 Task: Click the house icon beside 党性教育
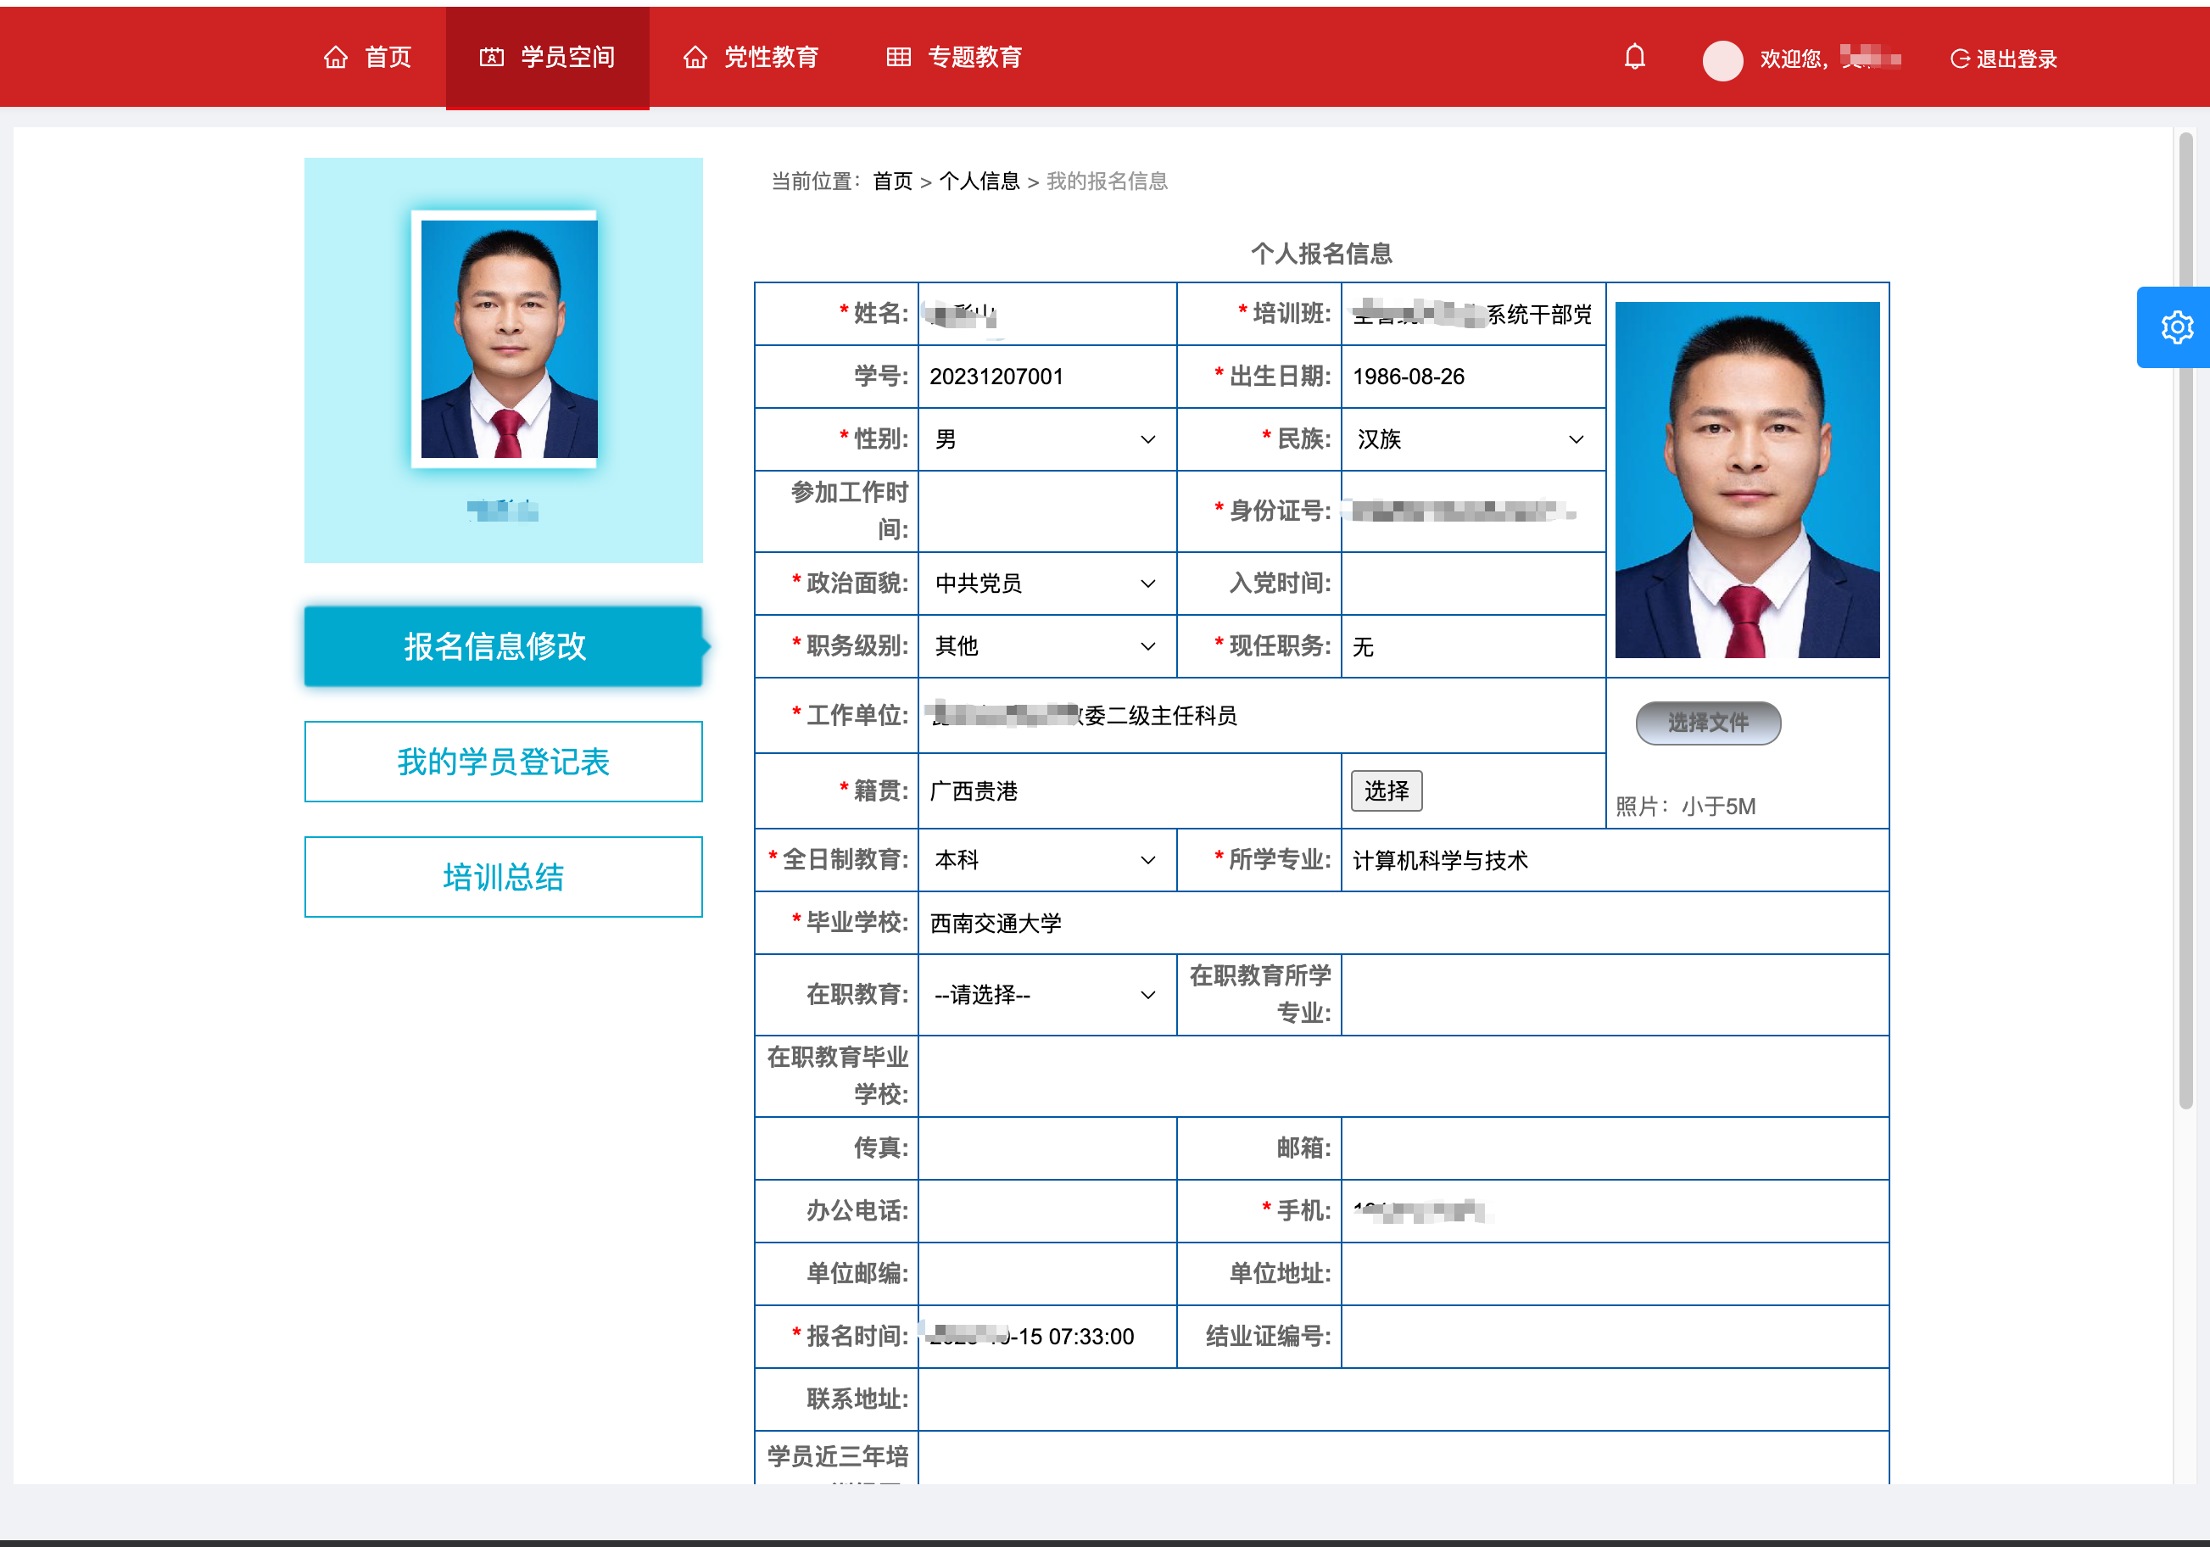[695, 58]
